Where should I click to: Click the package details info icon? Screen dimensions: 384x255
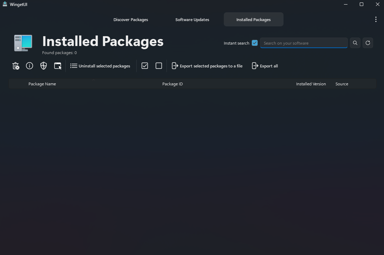point(29,66)
